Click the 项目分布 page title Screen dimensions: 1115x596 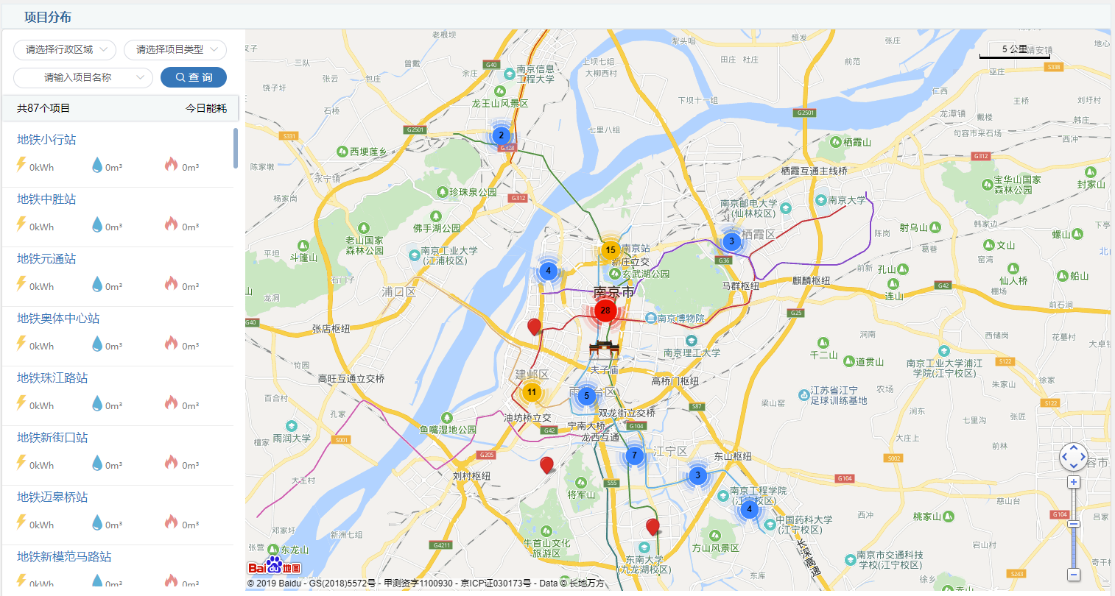tap(48, 17)
